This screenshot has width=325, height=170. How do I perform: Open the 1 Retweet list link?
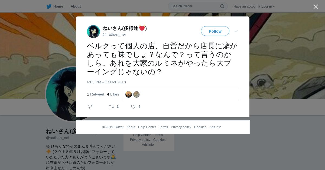point(95,94)
